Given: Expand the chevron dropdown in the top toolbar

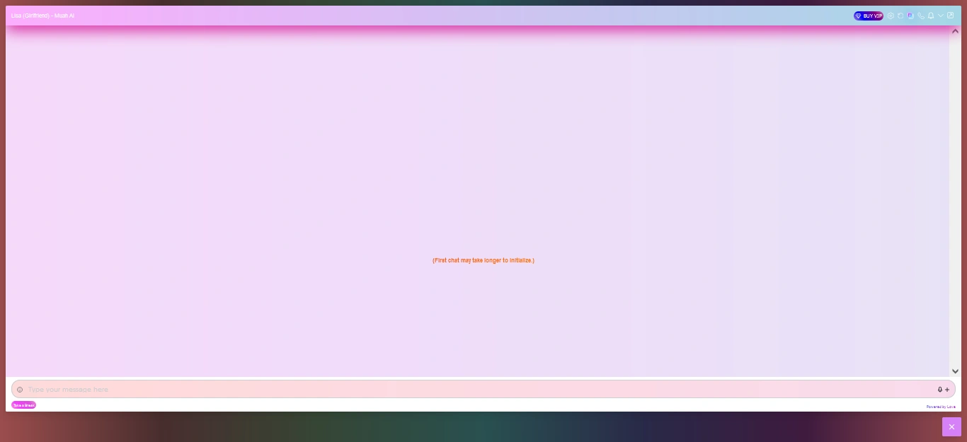Looking at the screenshot, I should pos(941,16).
